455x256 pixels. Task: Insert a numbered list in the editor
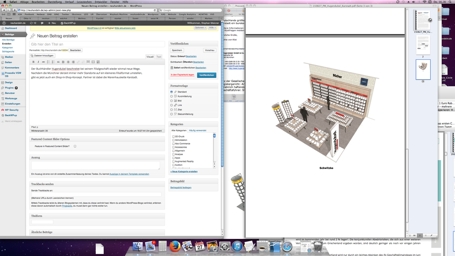(x=53, y=62)
